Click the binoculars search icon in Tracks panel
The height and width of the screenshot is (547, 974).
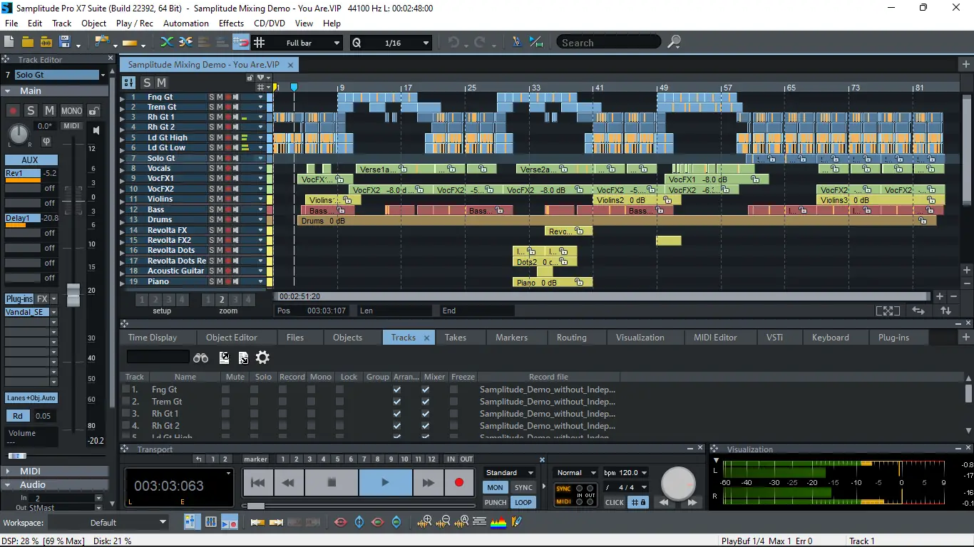pyautogui.click(x=201, y=358)
